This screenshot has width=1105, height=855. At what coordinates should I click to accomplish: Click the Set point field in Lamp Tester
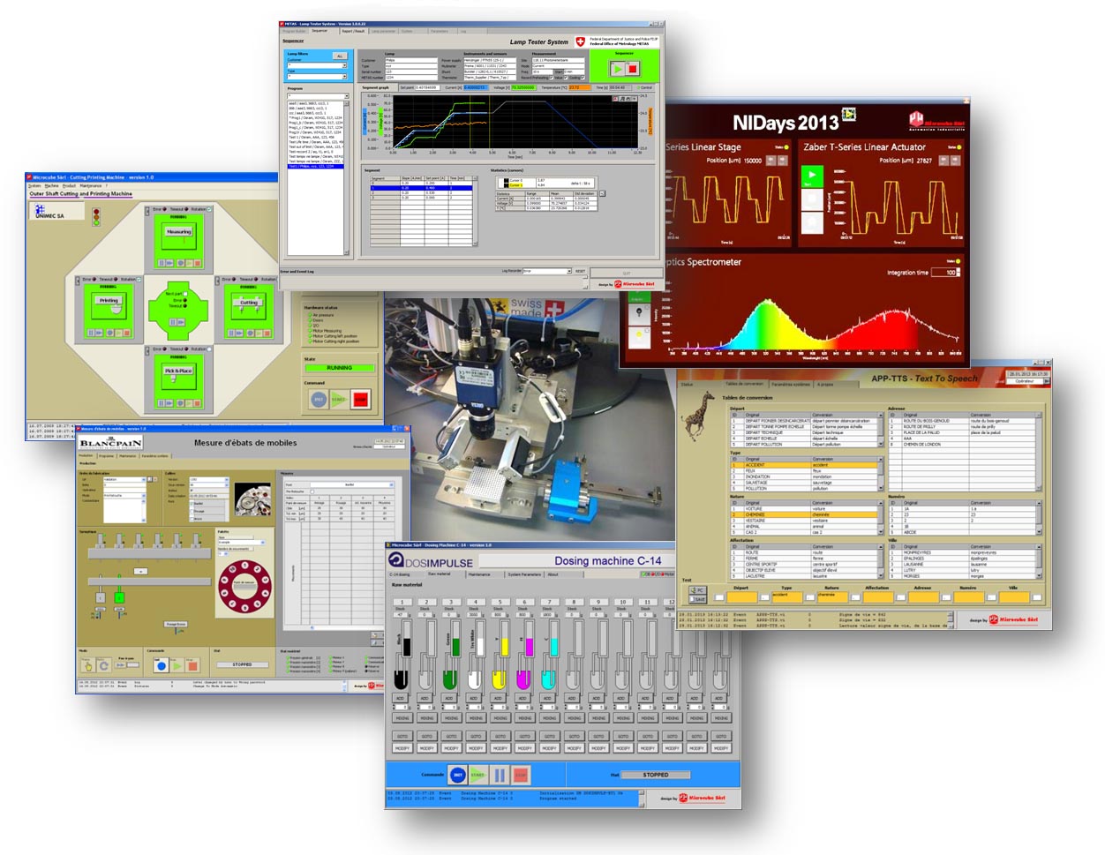tap(428, 87)
